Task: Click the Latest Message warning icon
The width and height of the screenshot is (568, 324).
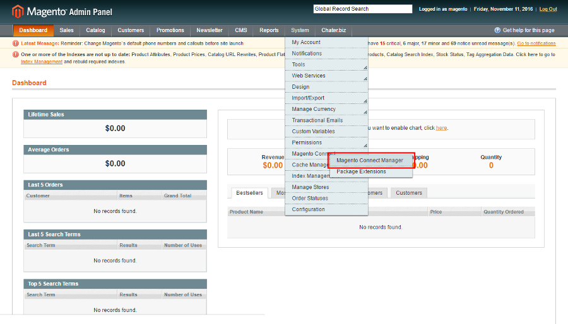Action: coord(16,43)
